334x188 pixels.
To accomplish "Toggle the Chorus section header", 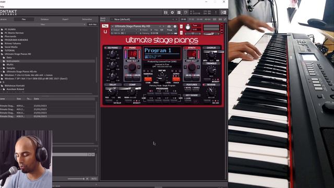I will click(211, 48).
